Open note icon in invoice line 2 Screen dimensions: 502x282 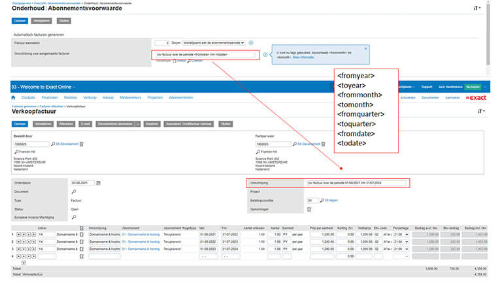82,242
